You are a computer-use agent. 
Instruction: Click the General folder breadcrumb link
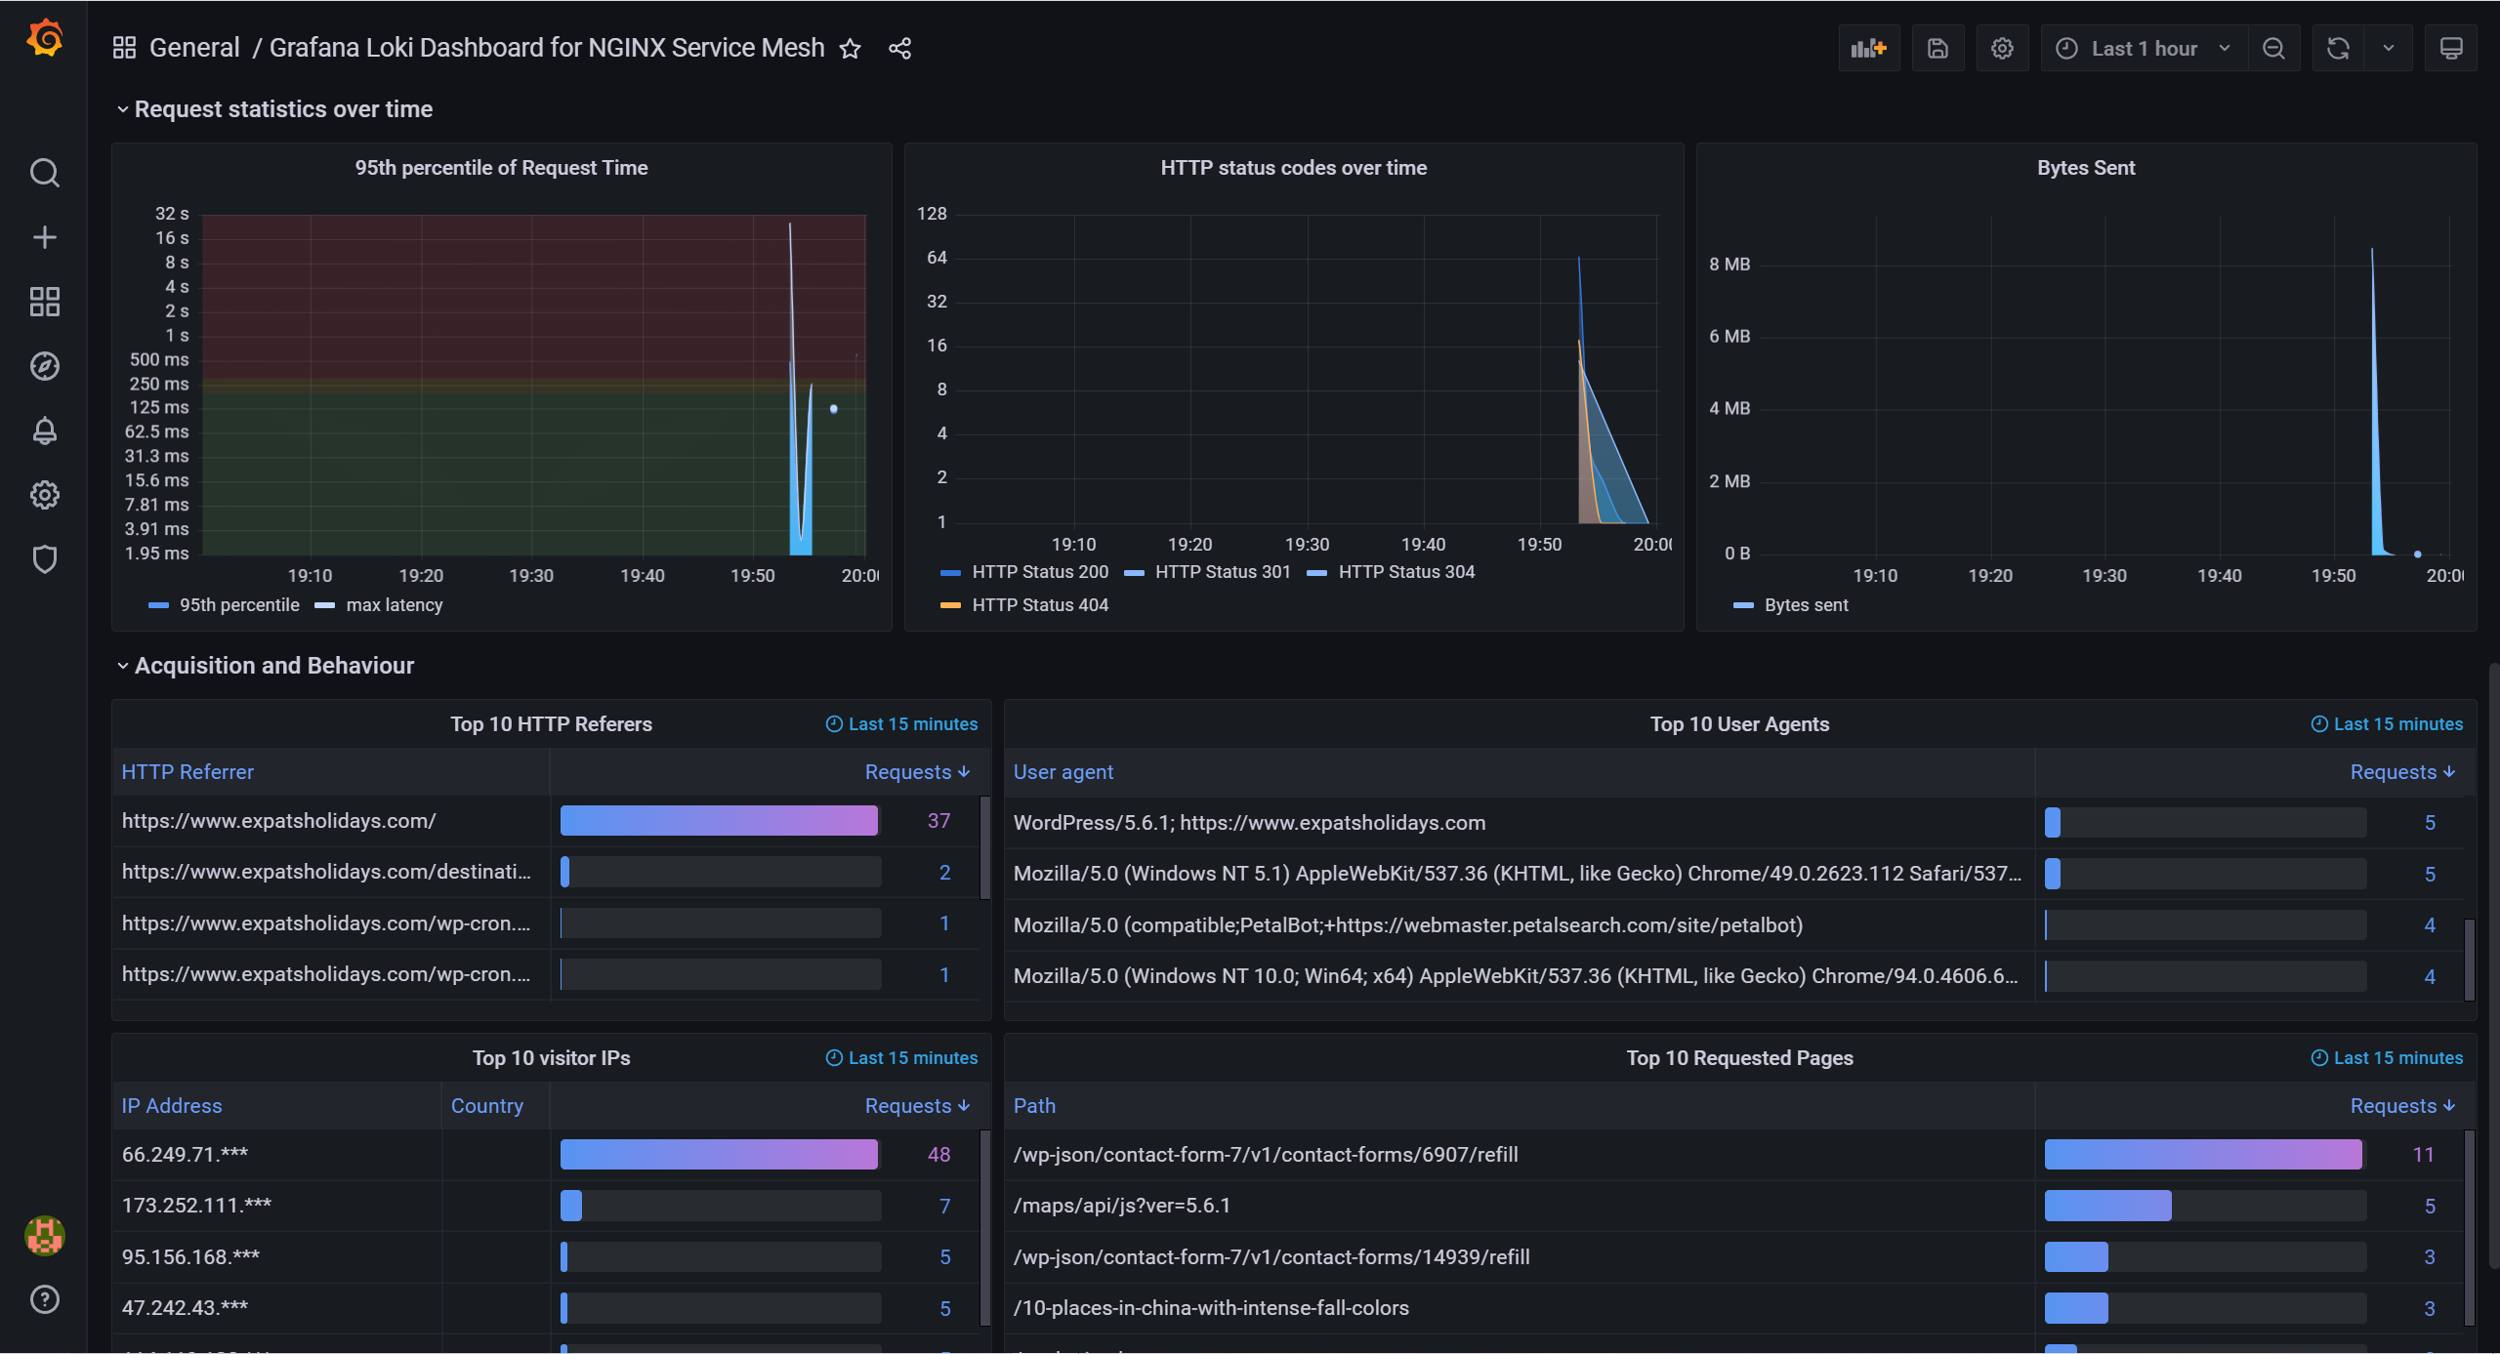(193, 48)
